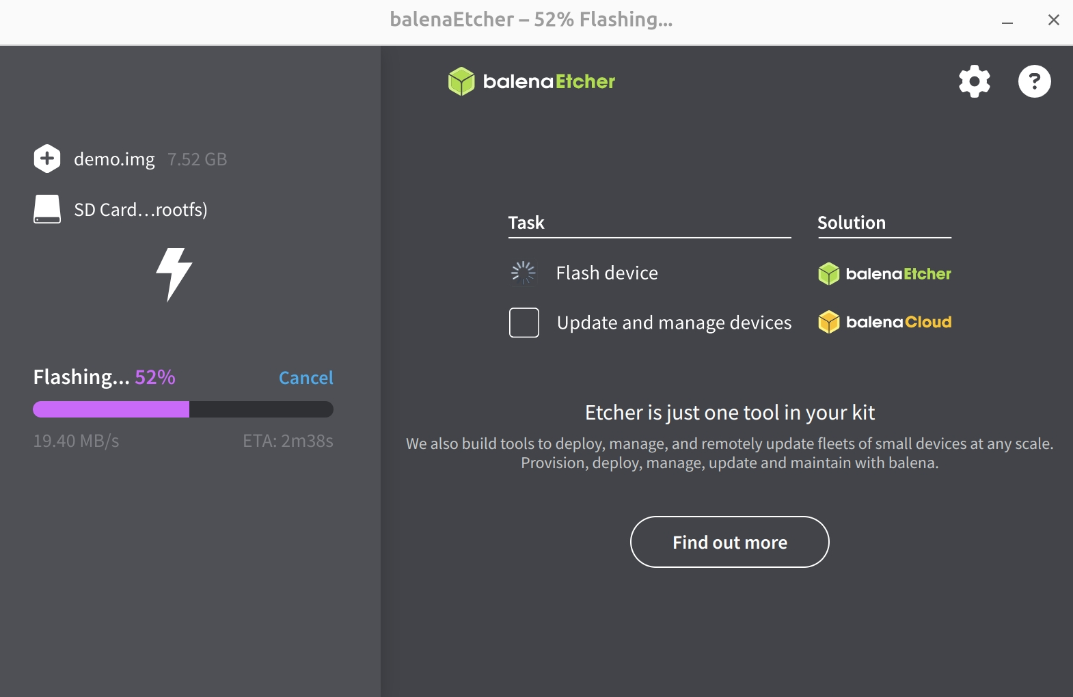Click the purple flashing progress bar
This screenshot has height=697, width=1073.
[183, 409]
